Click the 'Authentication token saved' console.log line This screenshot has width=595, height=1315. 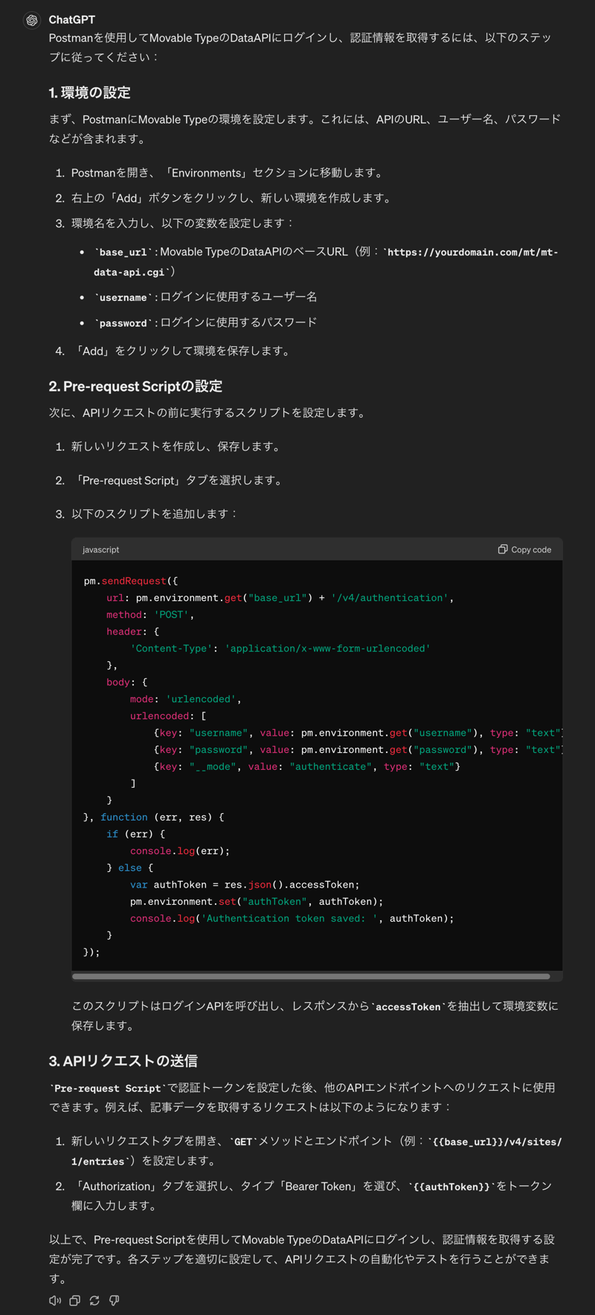(292, 918)
